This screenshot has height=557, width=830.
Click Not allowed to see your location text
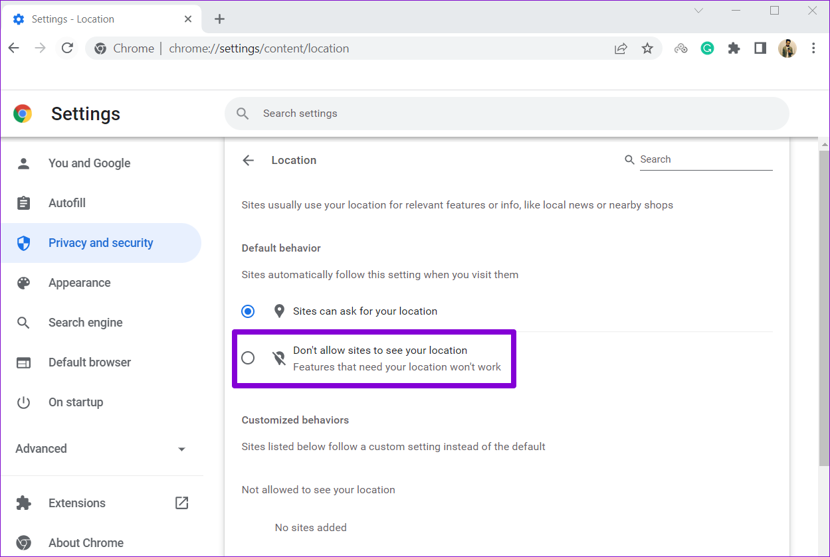pos(318,490)
